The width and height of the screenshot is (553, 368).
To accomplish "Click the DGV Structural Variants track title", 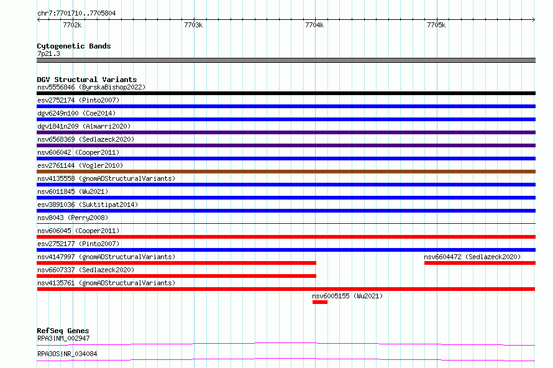I will point(87,80).
